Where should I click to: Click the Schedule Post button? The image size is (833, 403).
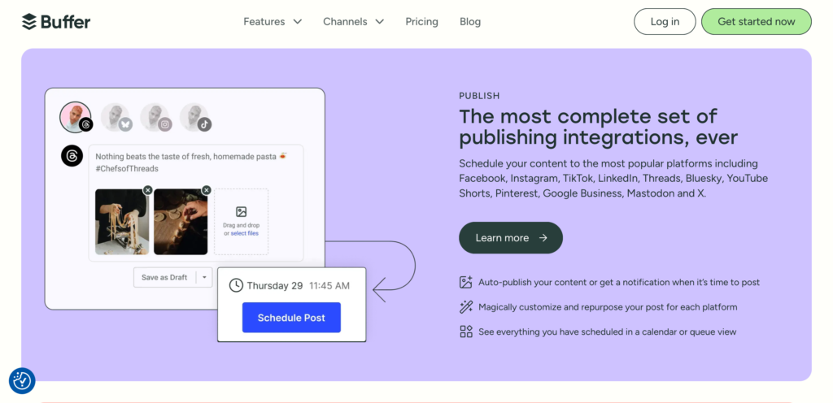click(291, 318)
